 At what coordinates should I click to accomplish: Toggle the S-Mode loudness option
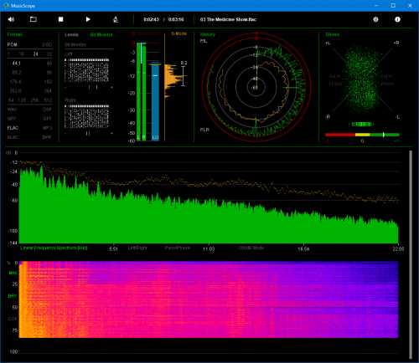tap(178, 33)
